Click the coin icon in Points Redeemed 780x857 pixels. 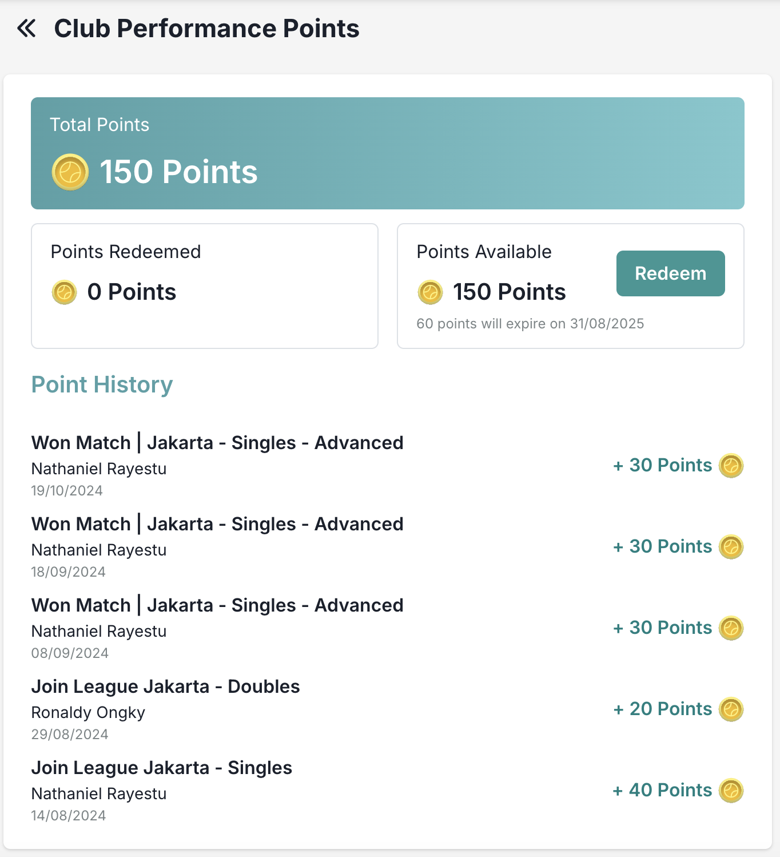coord(65,292)
